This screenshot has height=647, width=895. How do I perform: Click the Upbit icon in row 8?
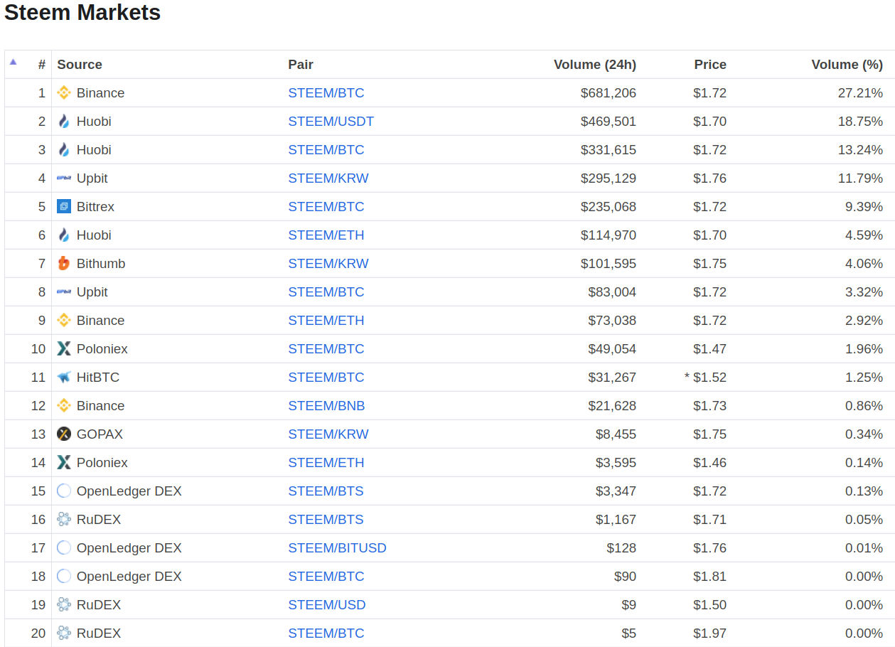coord(64,292)
